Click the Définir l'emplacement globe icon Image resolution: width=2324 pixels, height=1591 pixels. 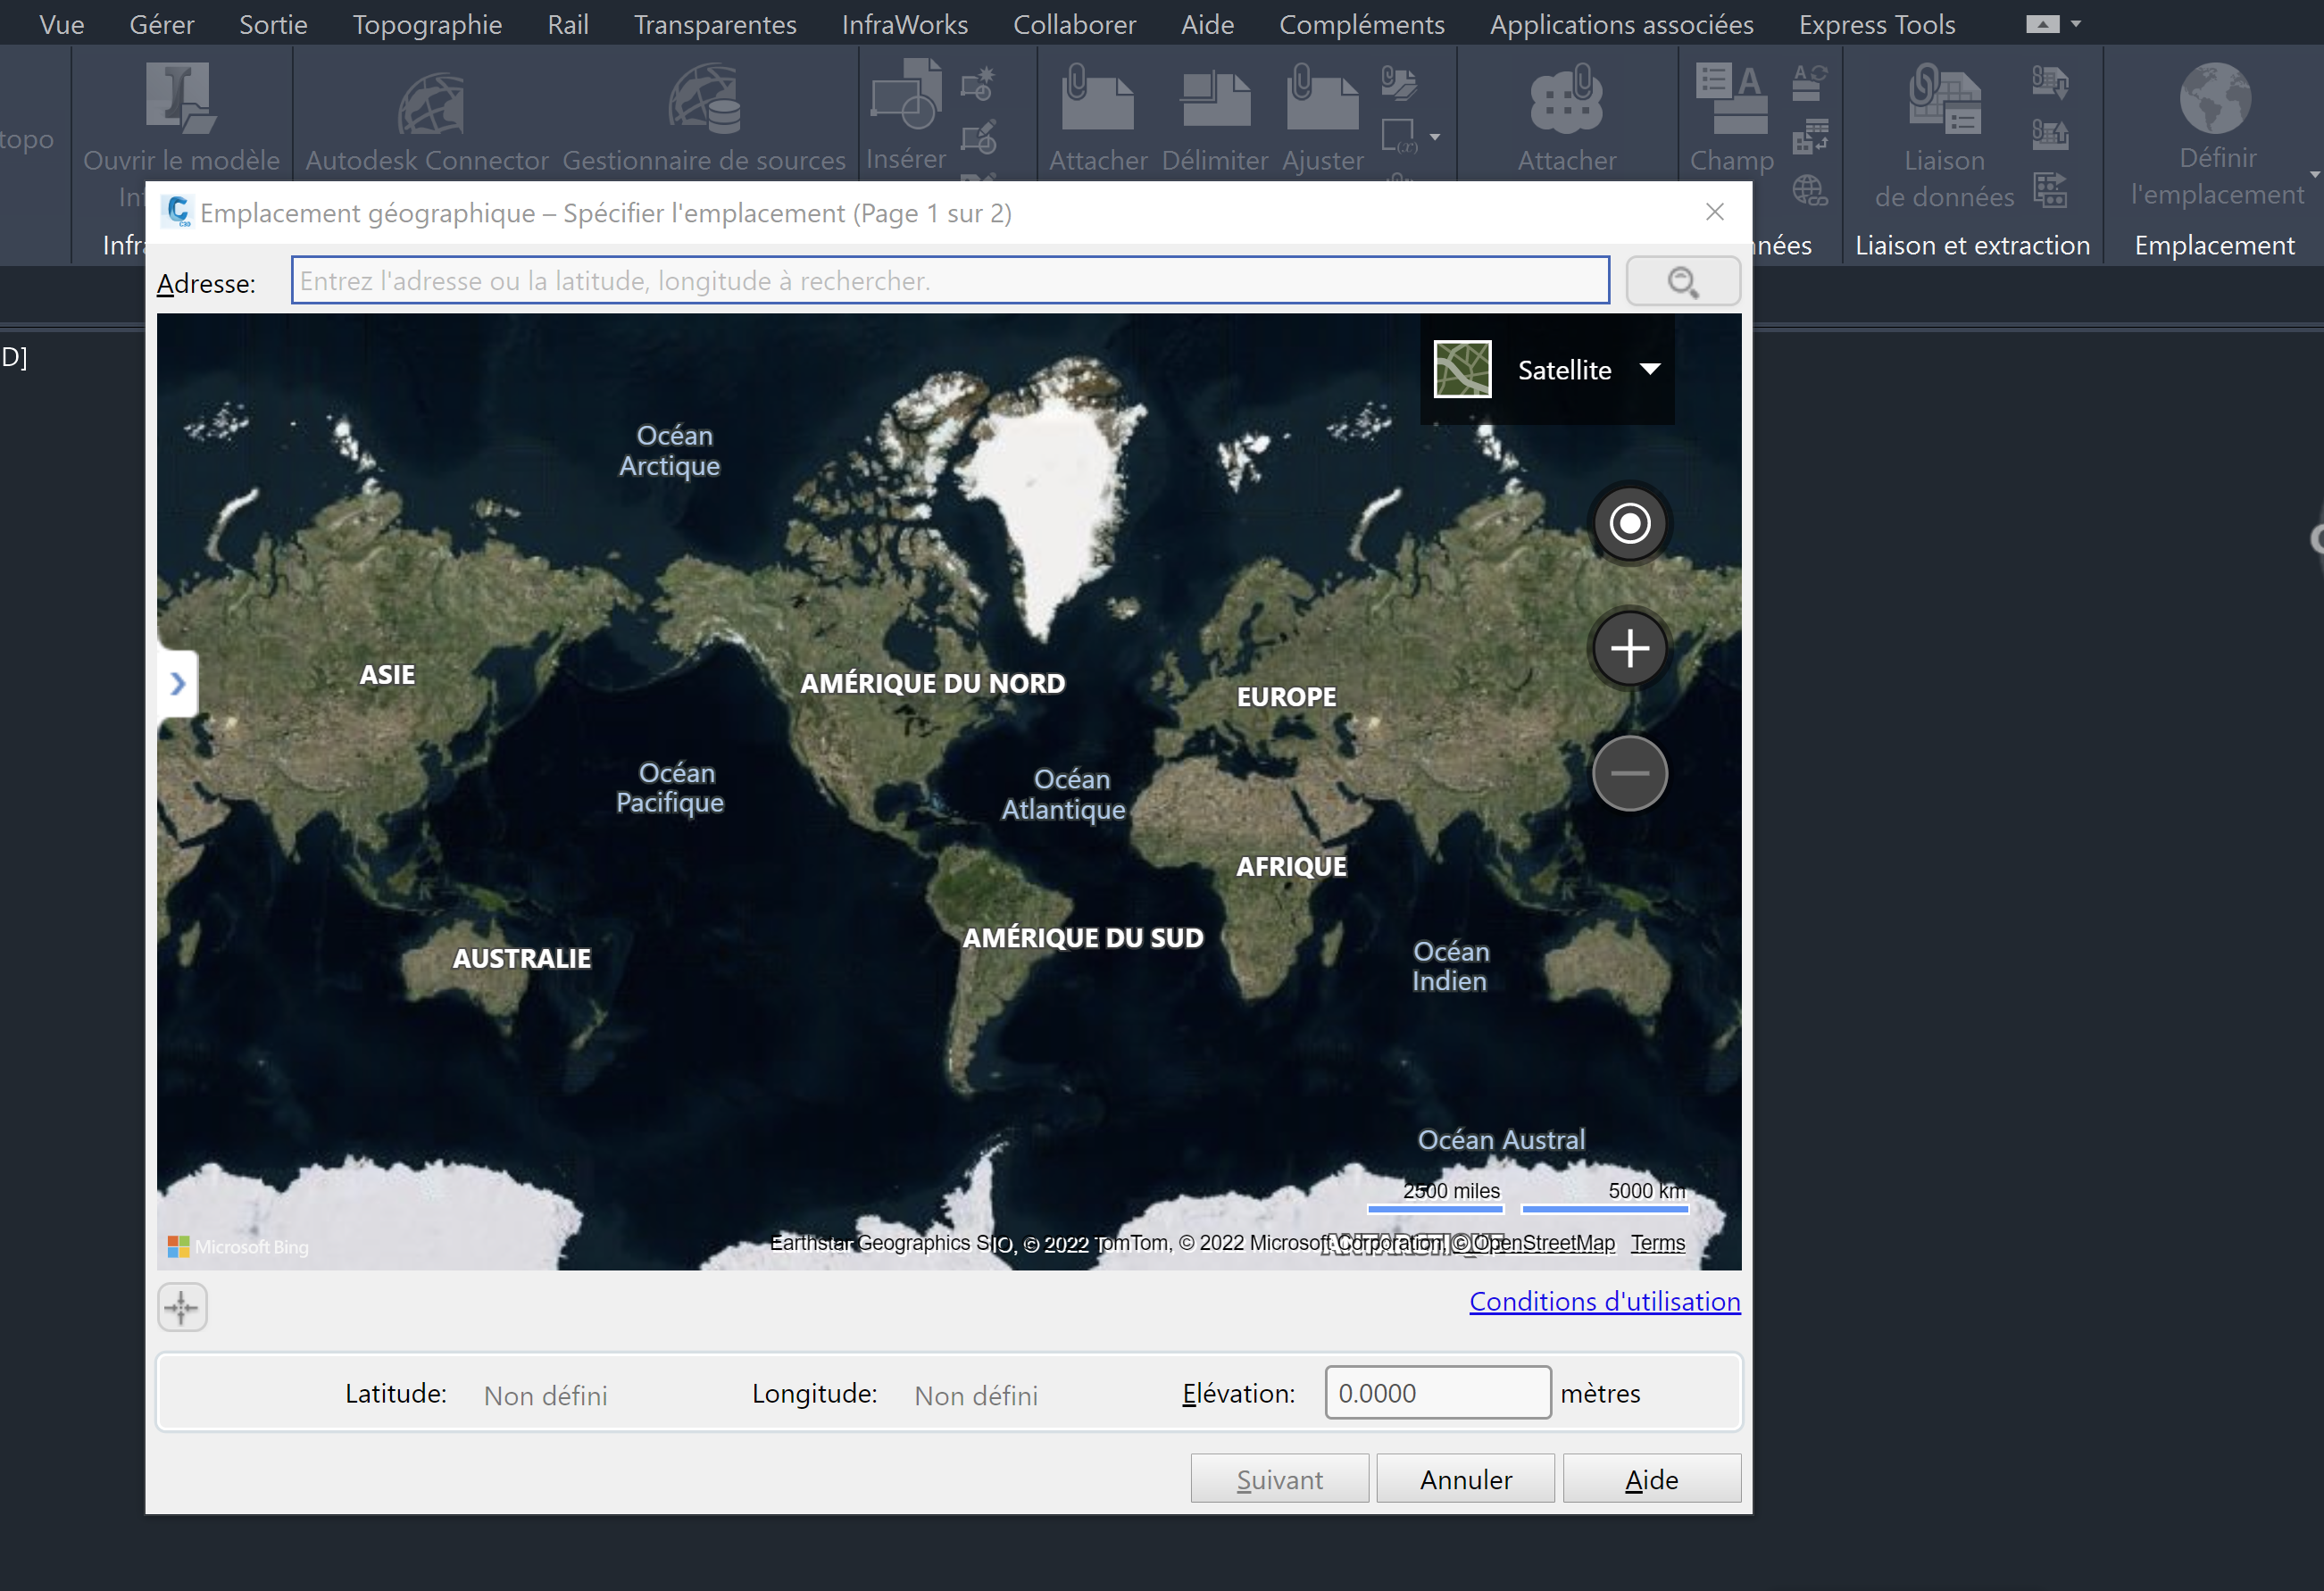point(2215,99)
